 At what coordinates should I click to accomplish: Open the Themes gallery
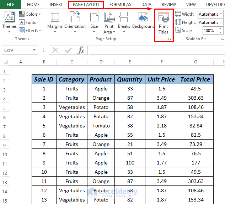pyautogui.click(x=9, y=22)
